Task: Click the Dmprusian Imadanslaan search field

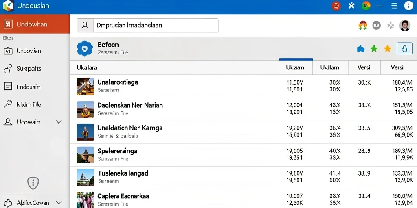Action: [147, 26]
